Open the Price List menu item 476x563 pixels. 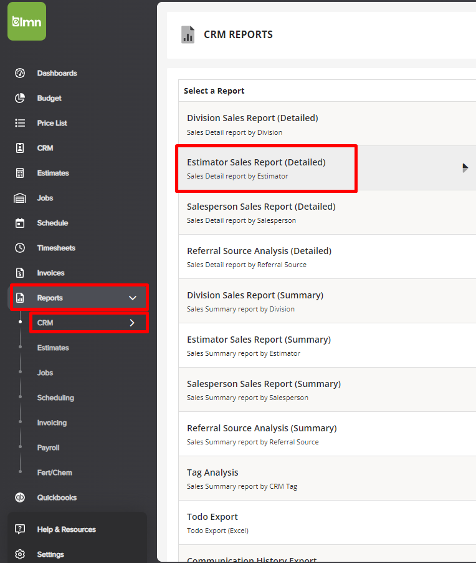coord(52,123)
